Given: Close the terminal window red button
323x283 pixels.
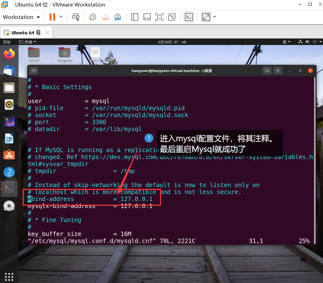Looking at the screenshot, I should 310,71.
